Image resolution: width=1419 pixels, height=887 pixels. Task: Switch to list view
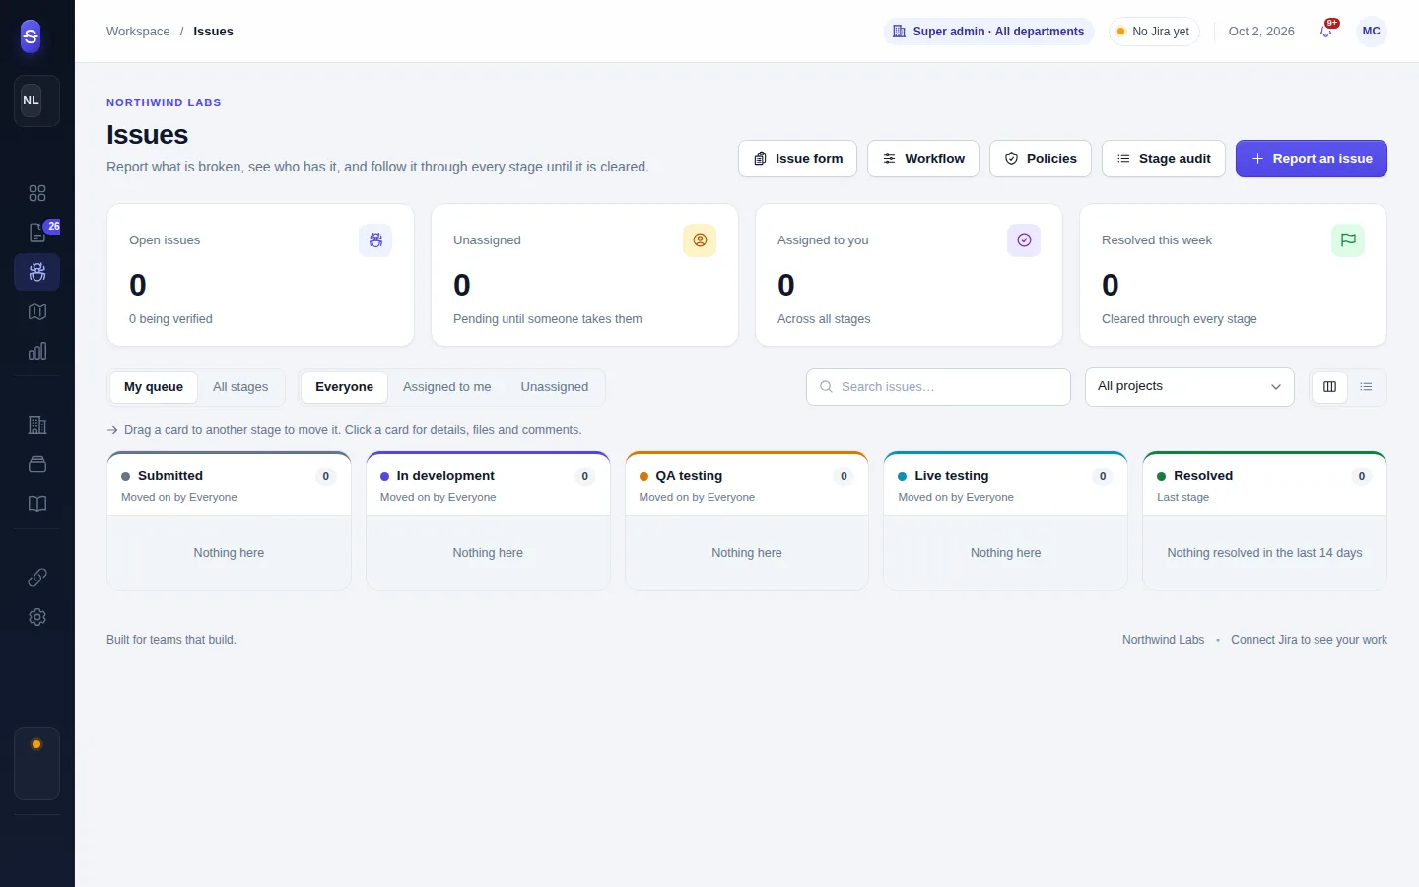tap(1366, 387)
